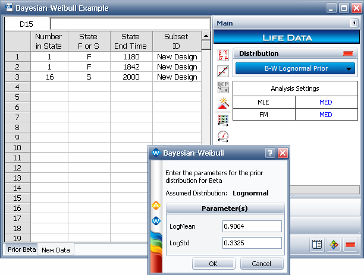Toggle the MLE analysis setting
Viewport: 364px width, 275px height.
(x=263, y=102)
